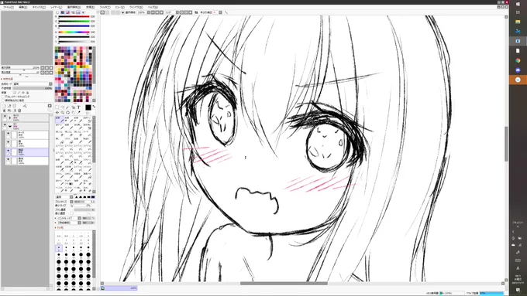The image size is (527, 296).
Task: Click the black foreground color swatch
Action: (x=88, y=107)
